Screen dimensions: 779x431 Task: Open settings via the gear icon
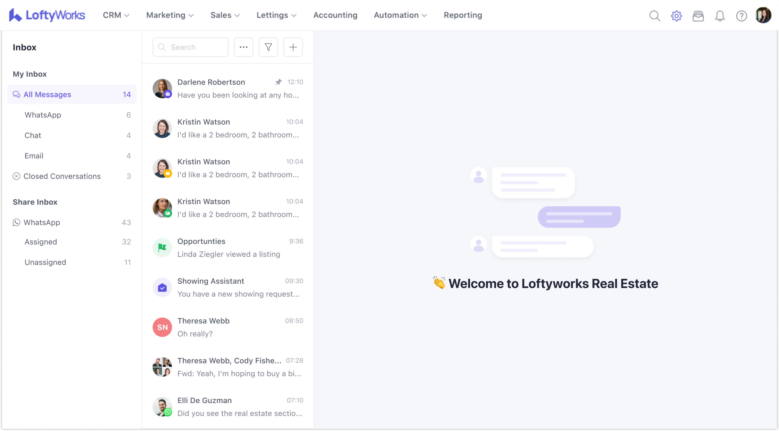676,15
